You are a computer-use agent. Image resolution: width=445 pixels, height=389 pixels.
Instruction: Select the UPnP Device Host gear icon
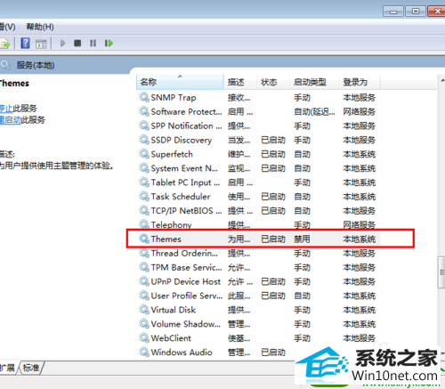[144, 281]
